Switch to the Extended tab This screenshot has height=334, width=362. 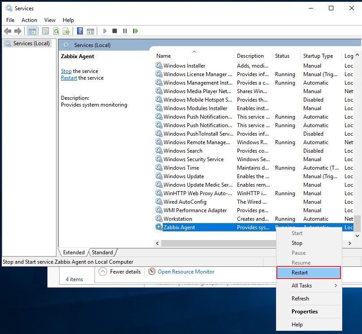click(73, 253)
